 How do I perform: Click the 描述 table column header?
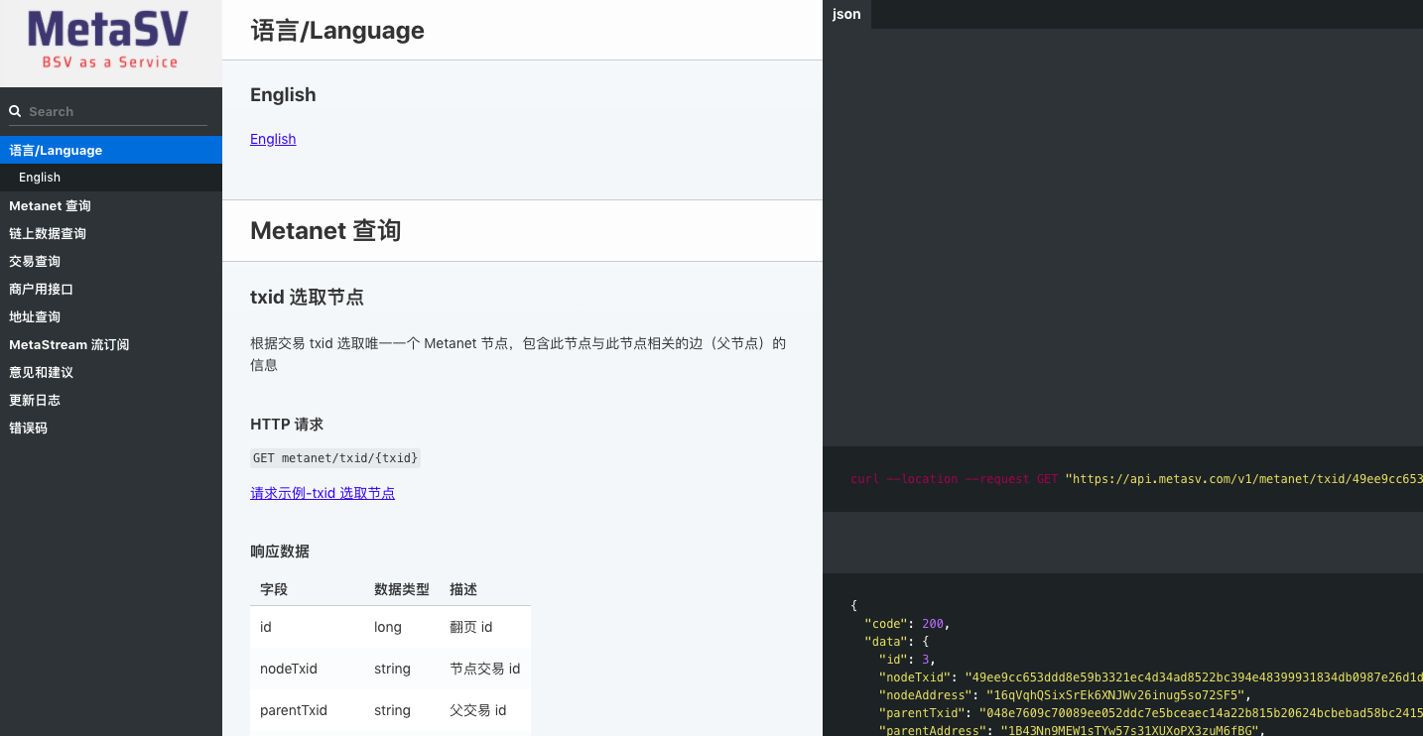pyautogui.click(x=463, y=589)
